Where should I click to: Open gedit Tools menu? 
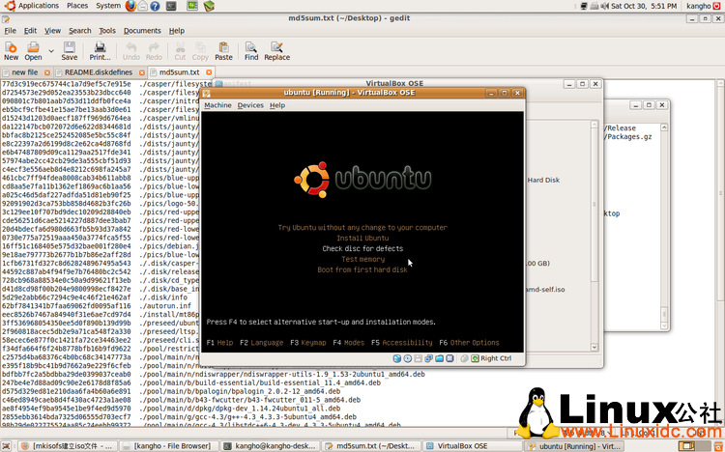point(107,31)
